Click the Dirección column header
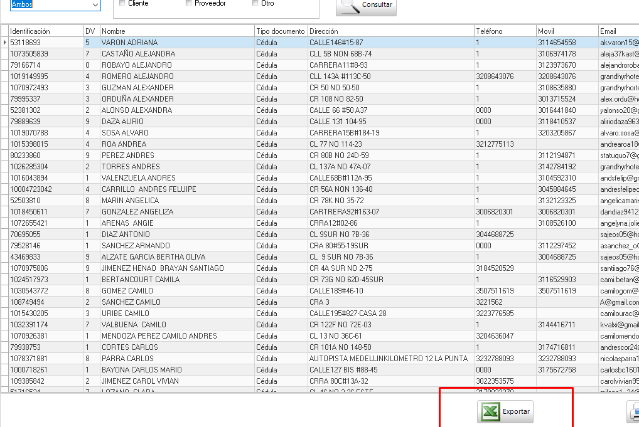This screenshot has height=427, width=639. (x=390, y=31)
